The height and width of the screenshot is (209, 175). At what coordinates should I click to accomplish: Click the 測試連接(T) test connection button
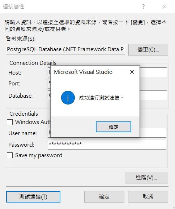(33, 197)
